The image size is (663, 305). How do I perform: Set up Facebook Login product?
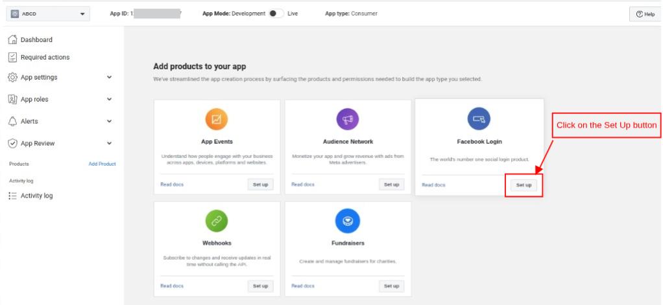click(x=524, y=185)
